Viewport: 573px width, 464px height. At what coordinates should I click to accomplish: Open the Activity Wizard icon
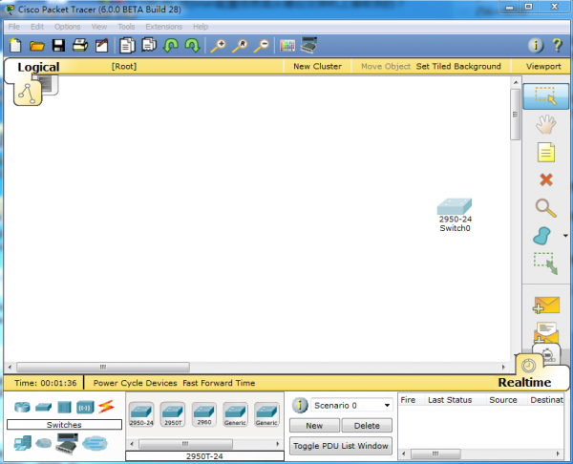tap(101, 46)
